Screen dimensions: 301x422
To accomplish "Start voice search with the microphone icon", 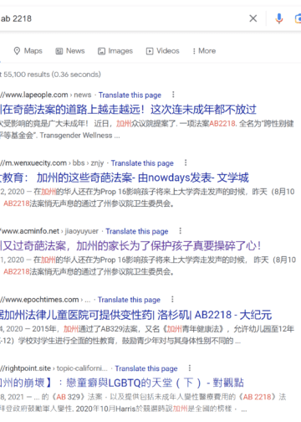I will pos(279,18).
